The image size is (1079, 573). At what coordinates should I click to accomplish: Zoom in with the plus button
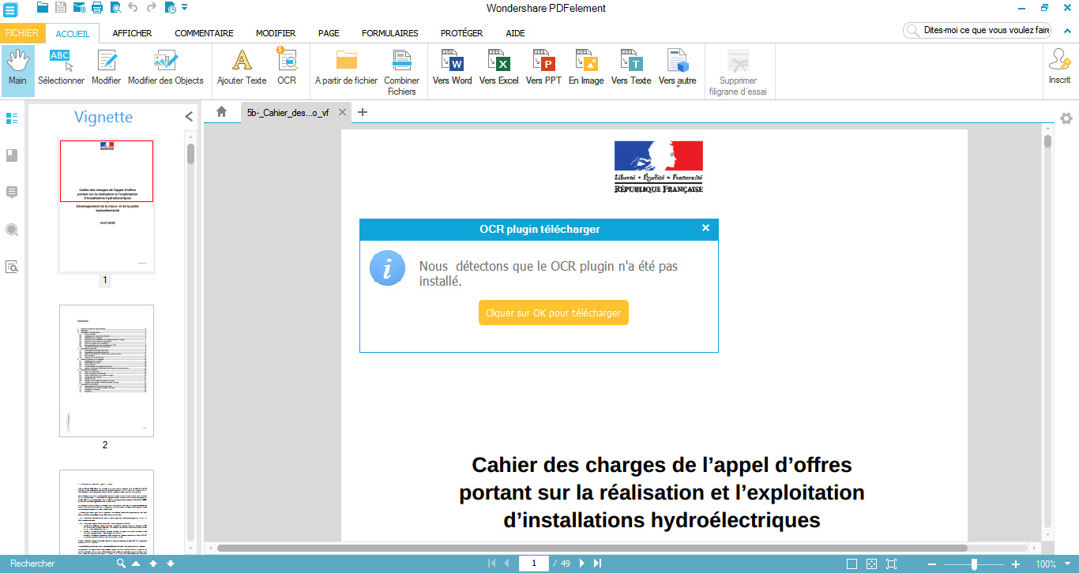[1016, 564]
